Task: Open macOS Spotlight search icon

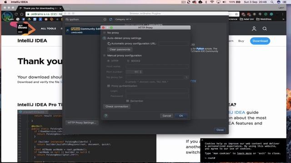Action: coord(272,2)
